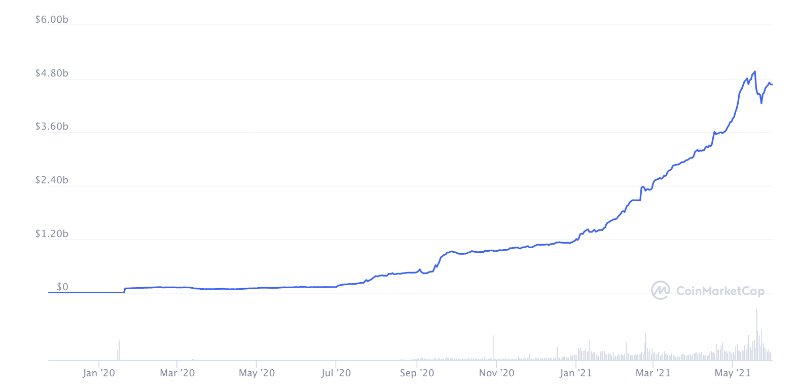Screen dimensions: 798x391
Task: Click the Sep '20 date label
Action: coord(417,373)
